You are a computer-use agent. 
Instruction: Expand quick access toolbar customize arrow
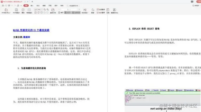[21, 6]
